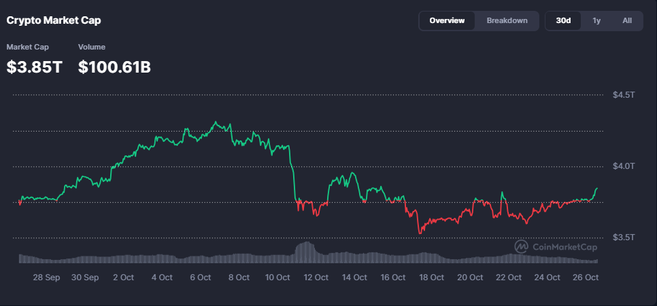657x306 pixels.
Task: Click the $3.85T market cap value
Action: pyautogui.click(x=34, y=67)
